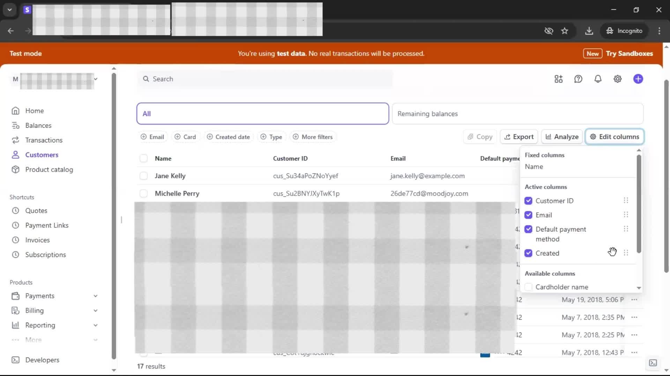The image size is (670, 376).
Task: Open Product catalog in the sidebar
Action: pos(49,170)
